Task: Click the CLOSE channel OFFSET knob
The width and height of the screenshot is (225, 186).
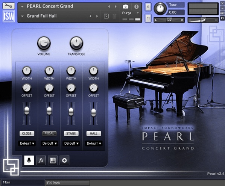Action: pos(27,88)
